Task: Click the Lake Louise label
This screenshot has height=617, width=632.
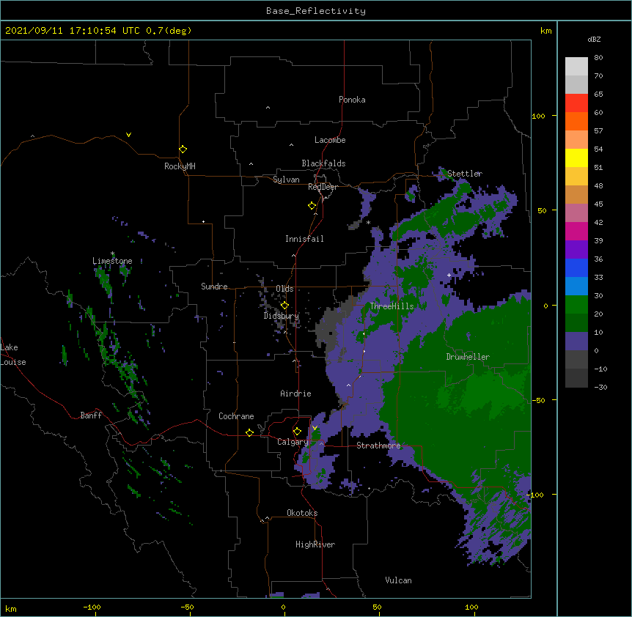Action: coord(13,355)
